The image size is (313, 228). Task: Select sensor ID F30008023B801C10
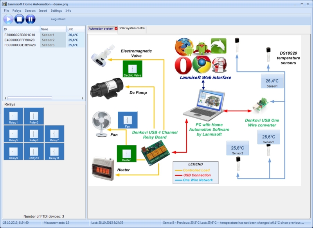20,35
